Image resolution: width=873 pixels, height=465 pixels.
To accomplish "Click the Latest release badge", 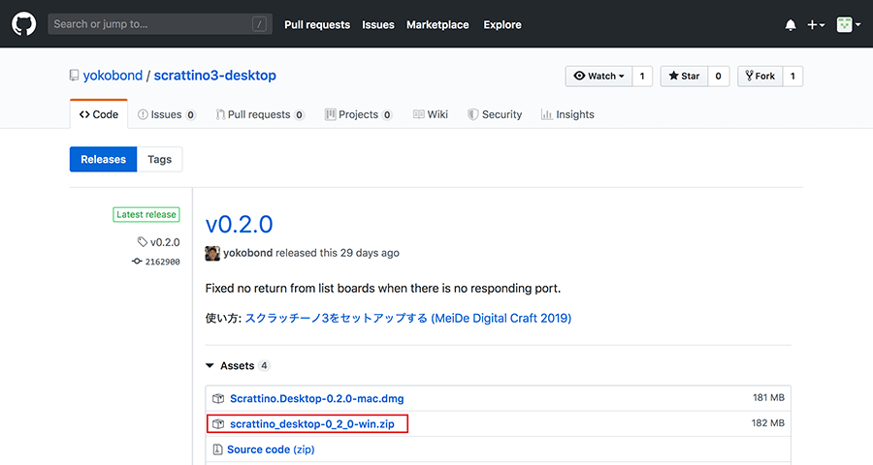I will (146, 215).
